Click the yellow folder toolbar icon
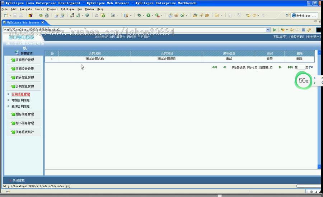 pyautogui.click(x=217, y=15)
